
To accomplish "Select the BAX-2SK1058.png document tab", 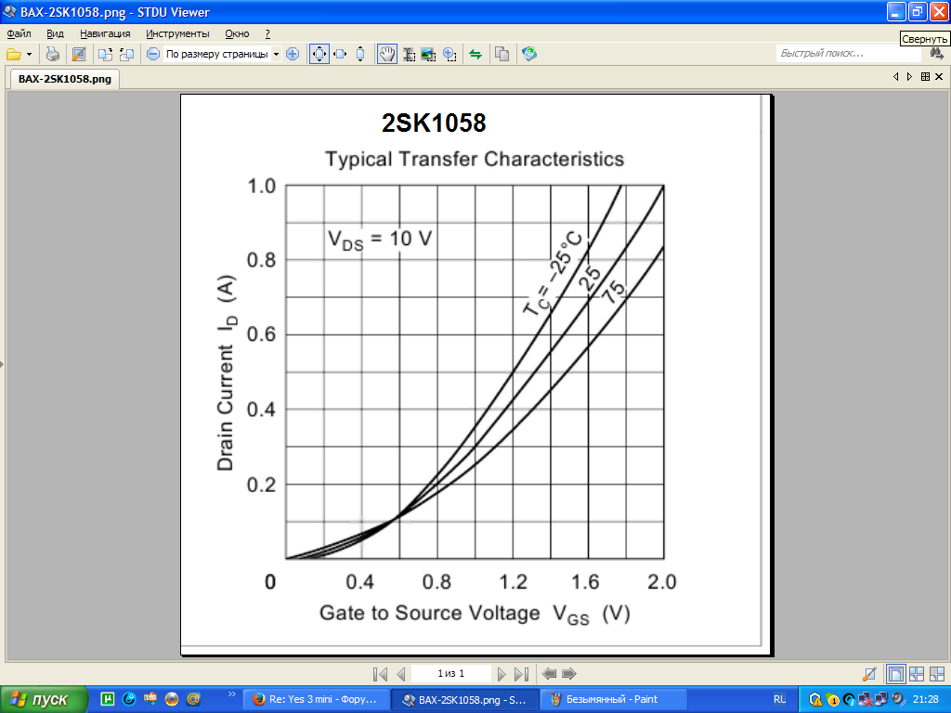I will 65,79.
